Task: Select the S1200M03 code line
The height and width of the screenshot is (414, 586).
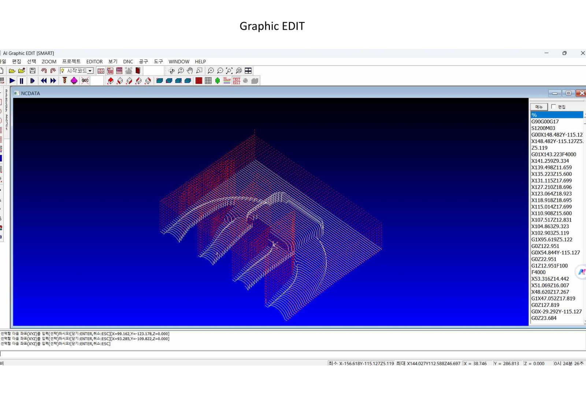Action: click(x=557, y=128)
